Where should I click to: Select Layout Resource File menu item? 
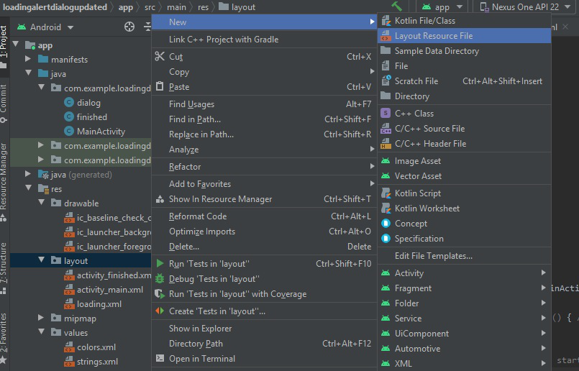pyautogui.click(x=433, y=36)
